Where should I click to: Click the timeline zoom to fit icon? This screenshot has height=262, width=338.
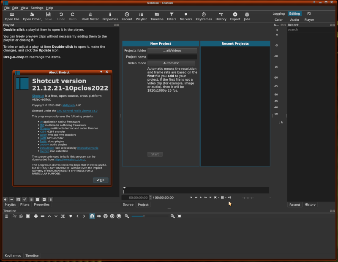[180, 216]
